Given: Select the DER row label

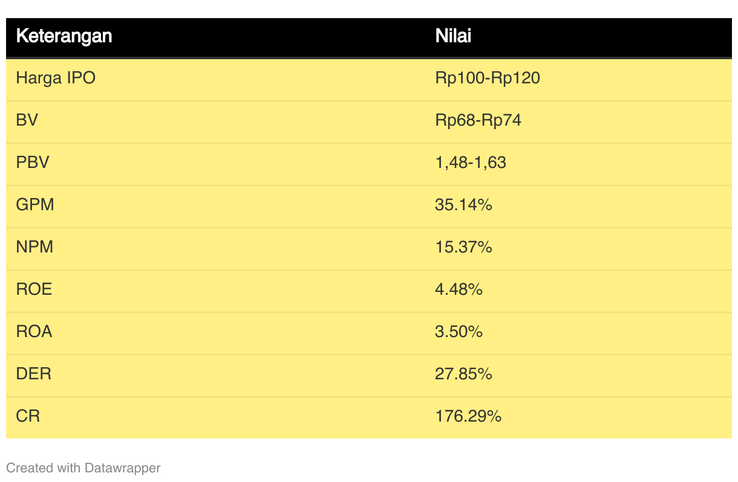Looking at the screenshot, I should click(x=33, y=374).
